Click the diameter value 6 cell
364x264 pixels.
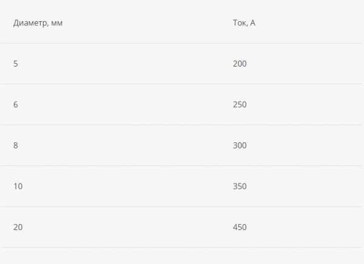16,105
